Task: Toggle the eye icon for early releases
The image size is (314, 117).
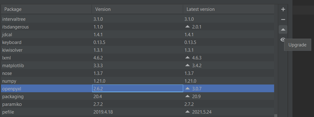Action: pyautogui.click(x=283, y=40)
